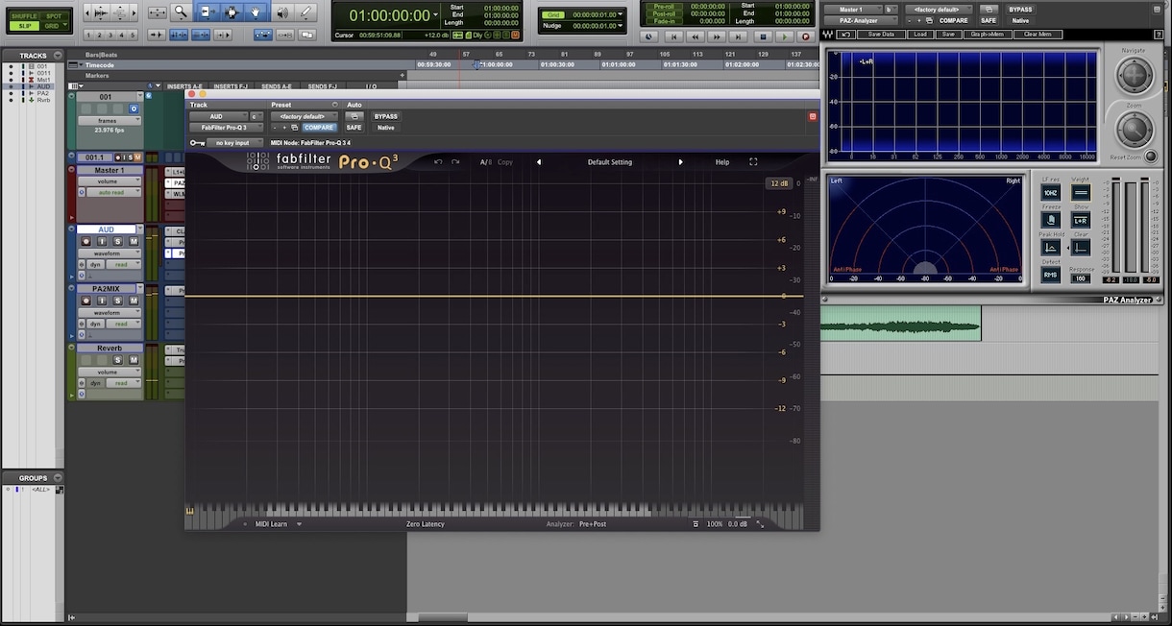Toggle the key input key icon
Viewport: 1172px width, 626px height.
197,143
